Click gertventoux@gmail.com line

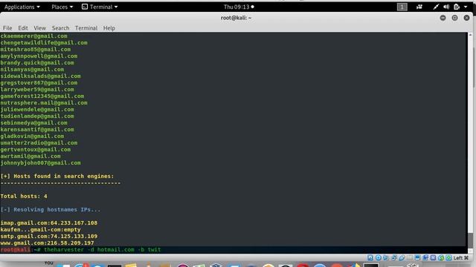click(35, 149)
